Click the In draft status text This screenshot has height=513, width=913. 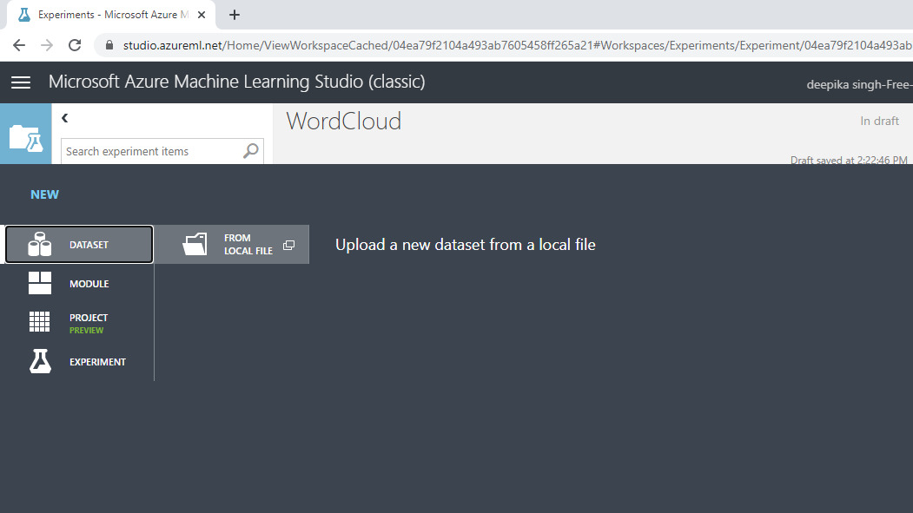click(x=879, y=121)
